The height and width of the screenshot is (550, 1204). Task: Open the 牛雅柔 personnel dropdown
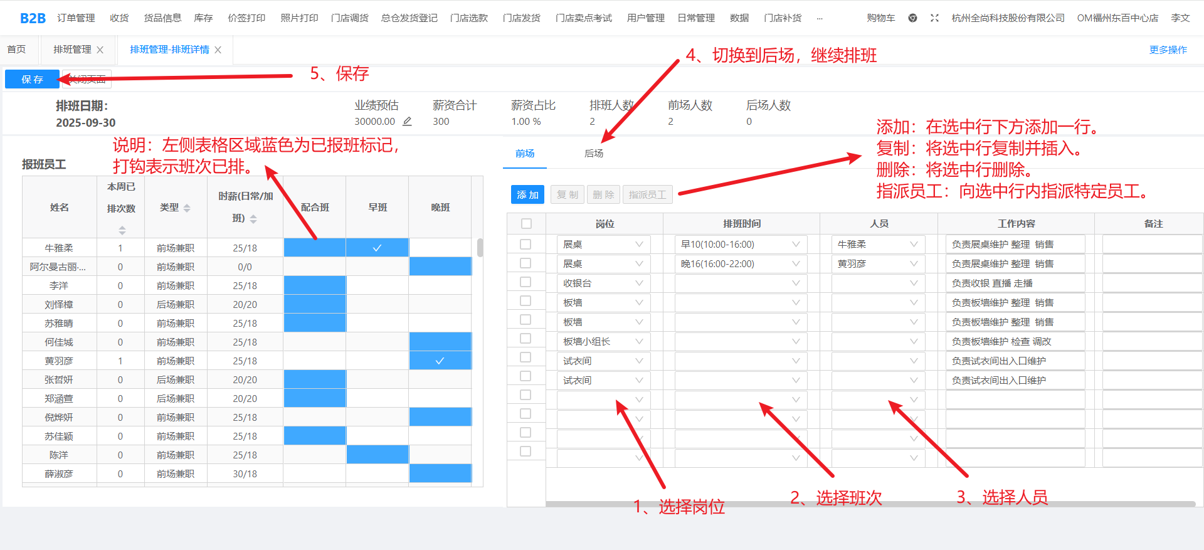[914, 245]
